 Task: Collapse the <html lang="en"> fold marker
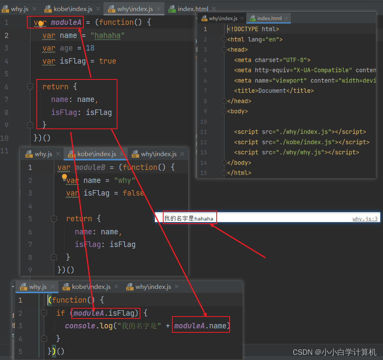tap(224, 40)
